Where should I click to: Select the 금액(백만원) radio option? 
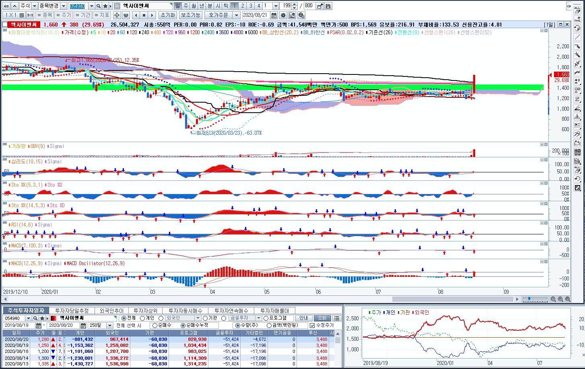pyautogui.click(x=269, y=326)
